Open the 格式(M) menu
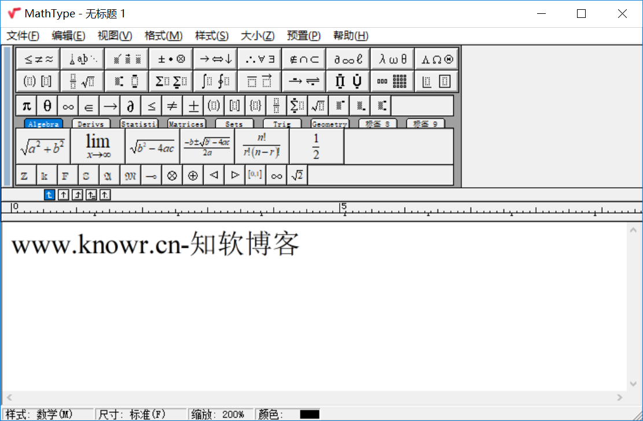 (163, 36)
